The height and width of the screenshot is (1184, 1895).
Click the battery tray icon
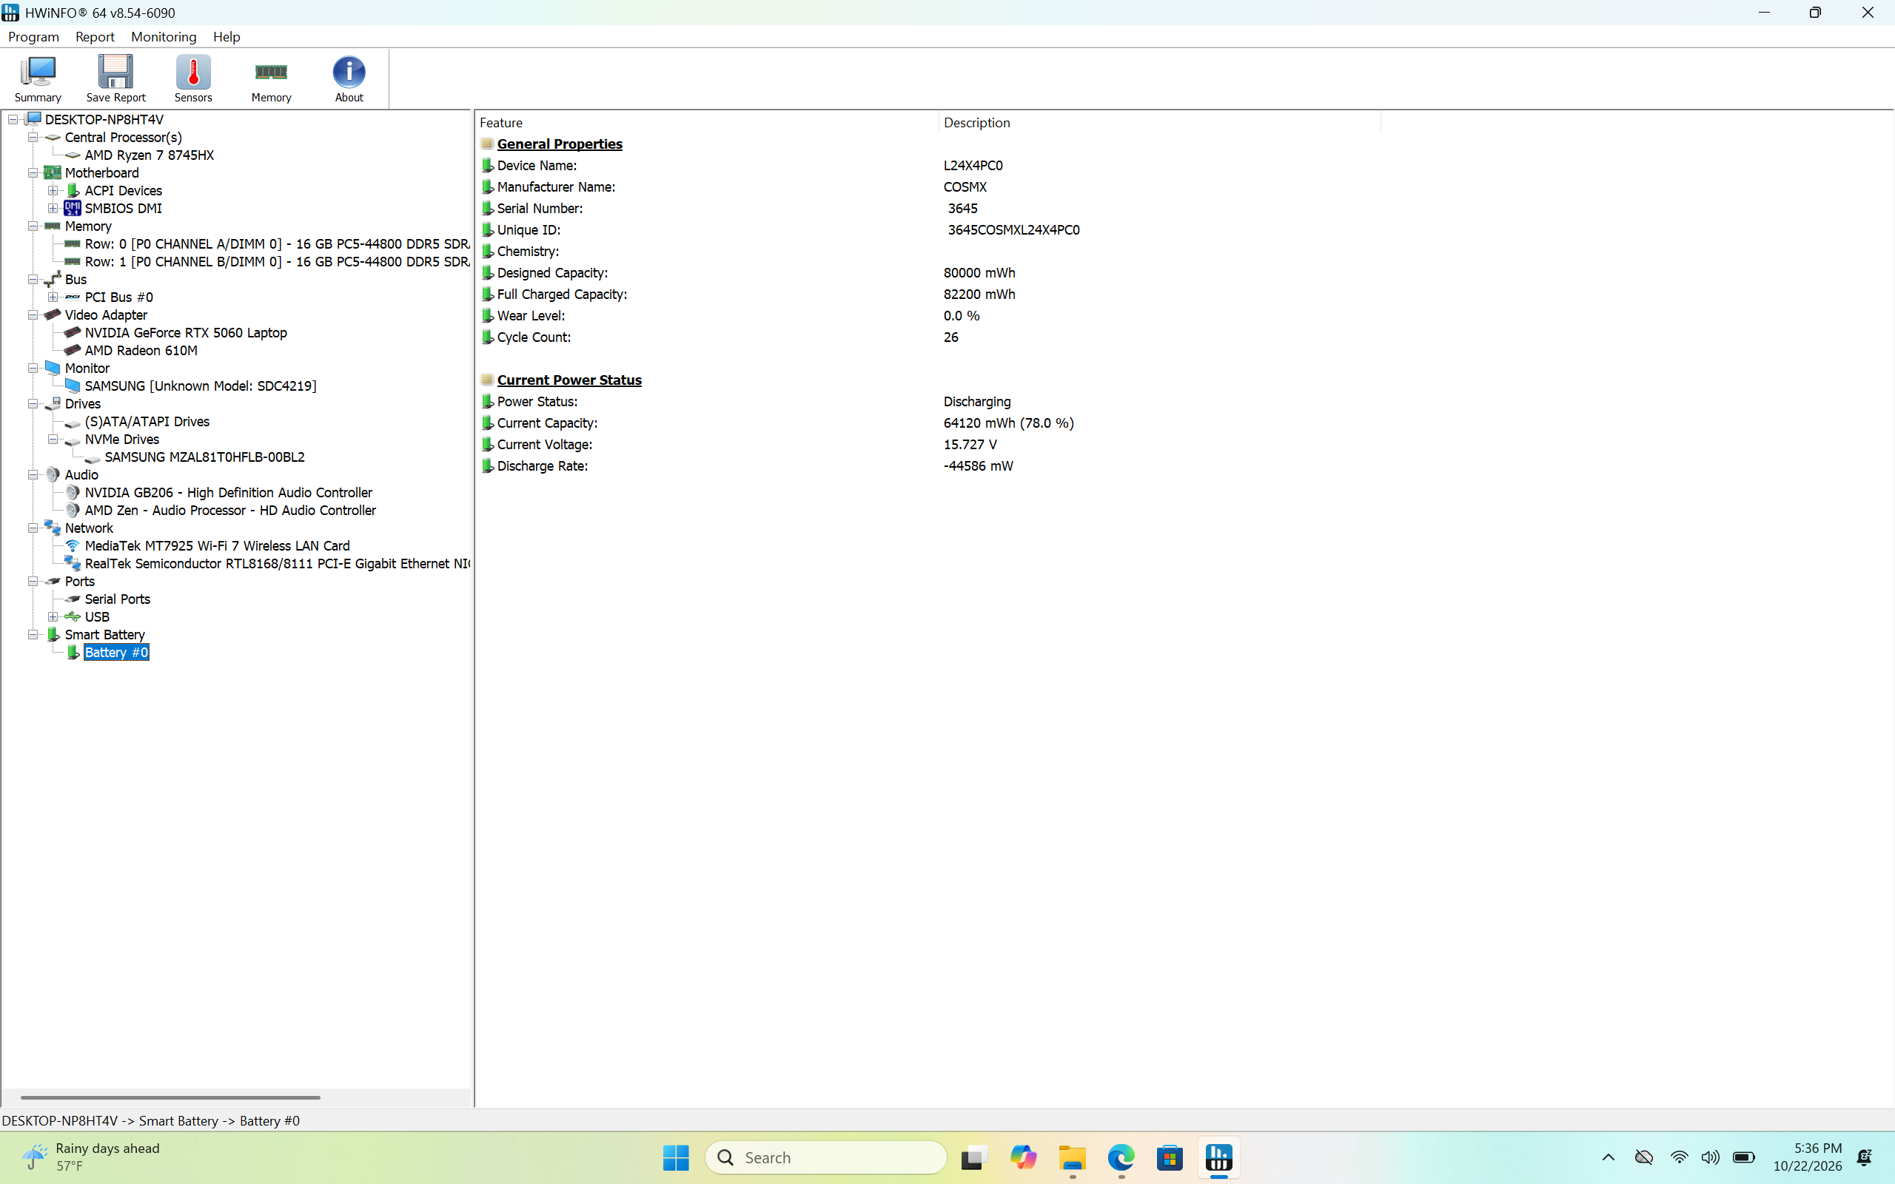tap(1744, 1157)
